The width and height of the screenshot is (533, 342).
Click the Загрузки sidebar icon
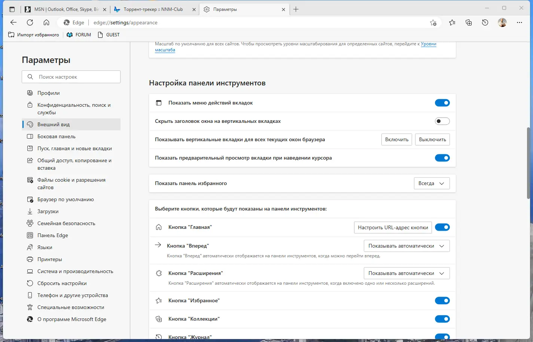[x=30, y=211]
